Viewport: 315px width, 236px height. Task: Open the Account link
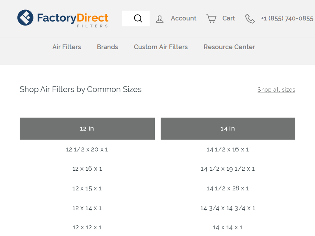pos(183,18)
